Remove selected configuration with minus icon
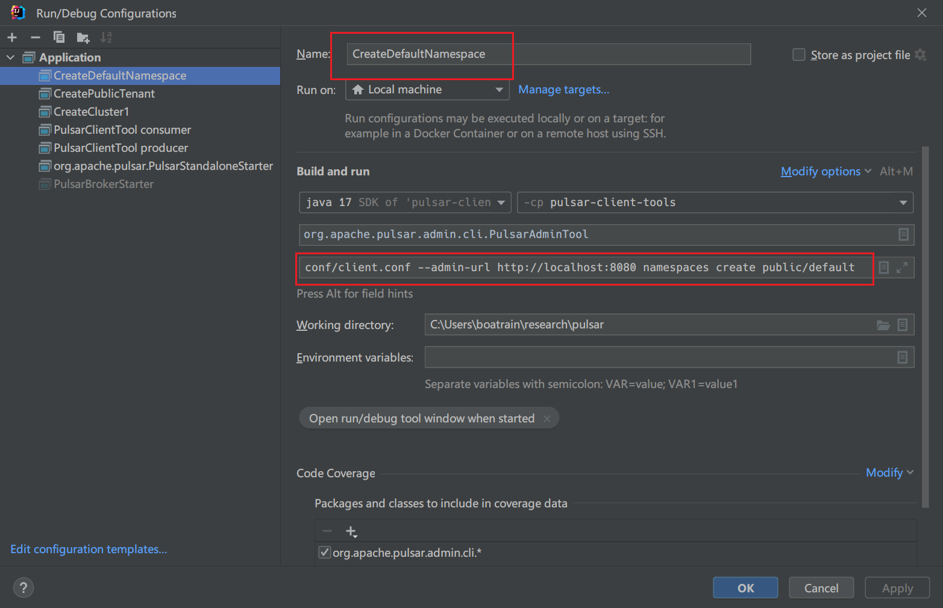The height and width of the screenshot is (608, 943). [x=36, y=37]
